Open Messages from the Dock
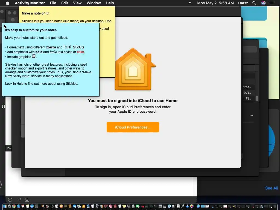Viewport: 280px width, 210px height. tap(75, 206)
